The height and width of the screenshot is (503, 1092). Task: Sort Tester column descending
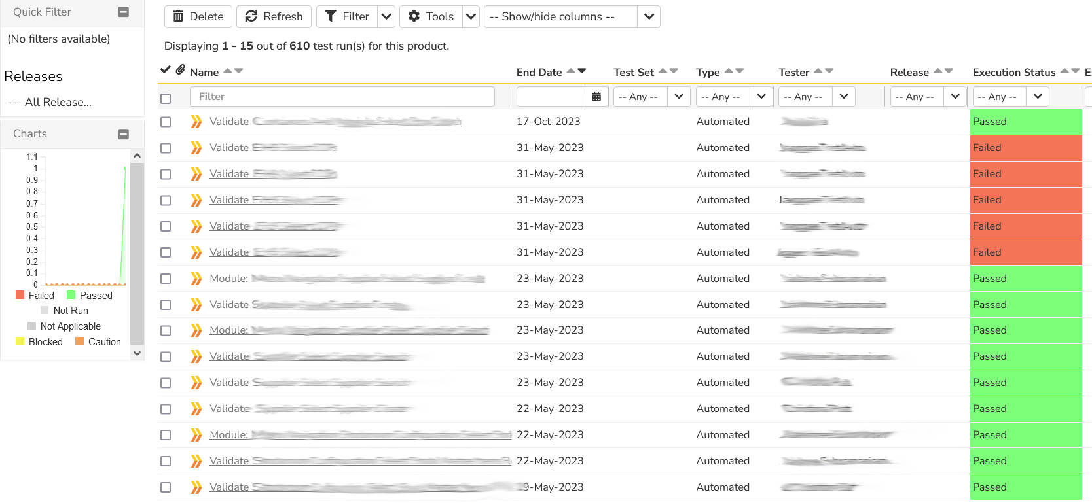click(829, 71)
